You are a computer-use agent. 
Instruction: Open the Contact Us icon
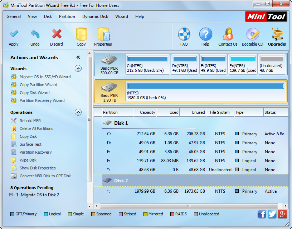click(228, 34)
